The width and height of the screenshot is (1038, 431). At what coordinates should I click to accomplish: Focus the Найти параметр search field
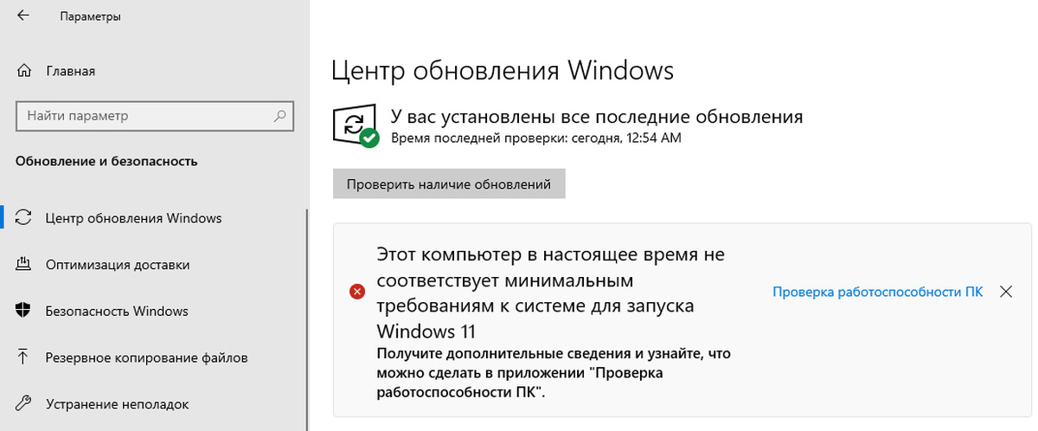(143, 115)
